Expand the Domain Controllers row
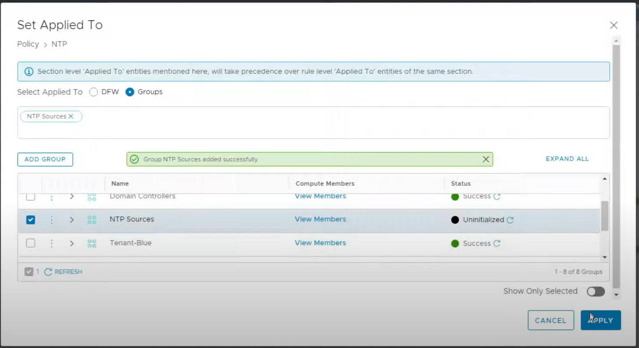 click(x=72, y=197)
